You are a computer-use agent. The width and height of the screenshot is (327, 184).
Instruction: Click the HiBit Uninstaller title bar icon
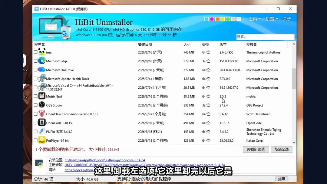tap(37, 9)
